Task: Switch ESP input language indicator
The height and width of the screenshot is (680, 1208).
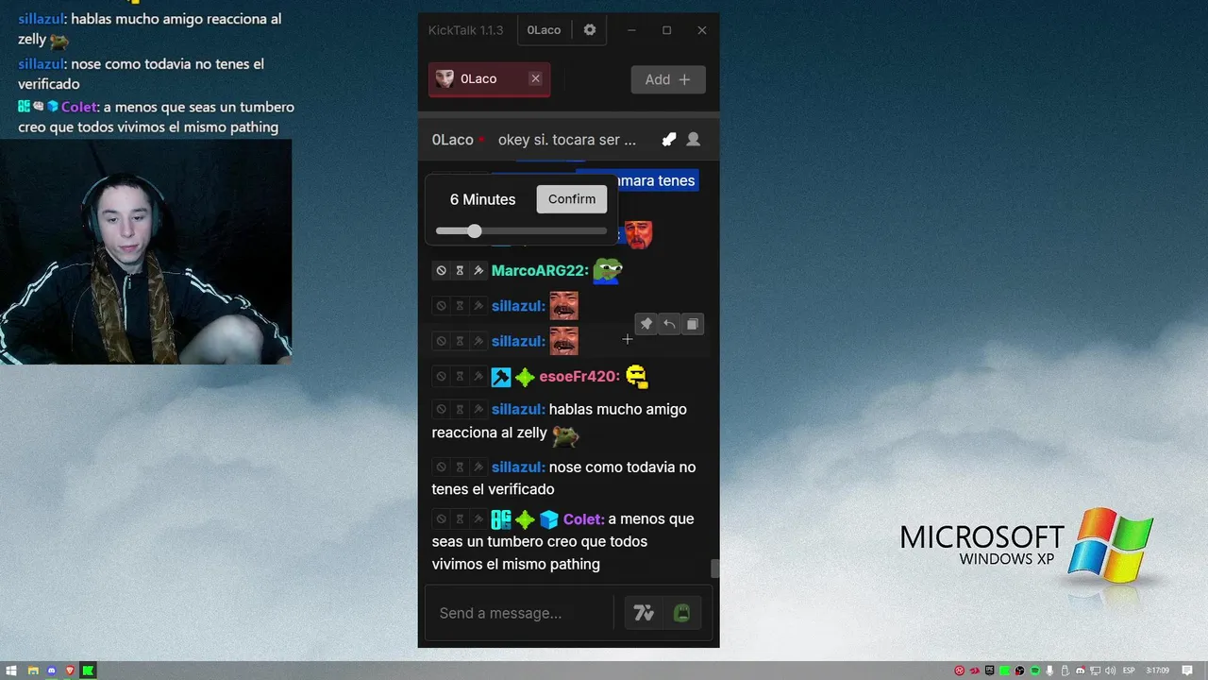Action: point(1129,671)
